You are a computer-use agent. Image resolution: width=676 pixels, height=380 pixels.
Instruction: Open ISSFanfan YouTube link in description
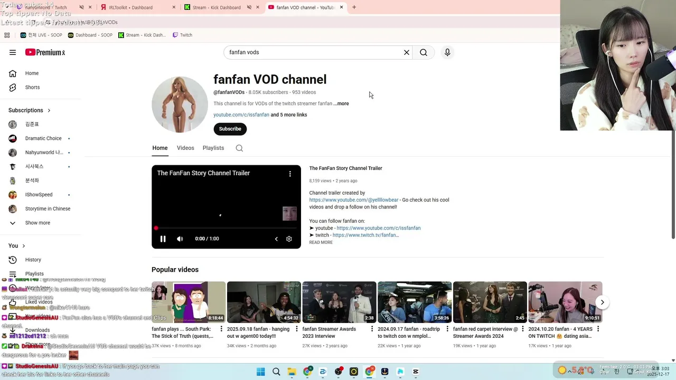[379, 228]
